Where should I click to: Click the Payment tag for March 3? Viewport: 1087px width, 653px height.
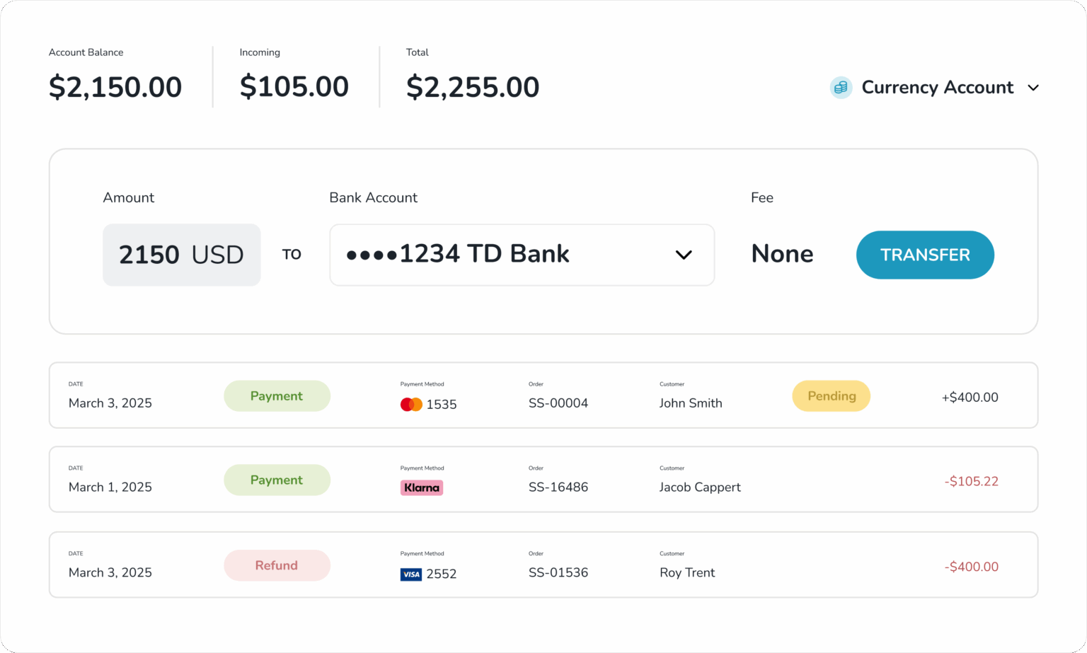(x=277, y=396)
